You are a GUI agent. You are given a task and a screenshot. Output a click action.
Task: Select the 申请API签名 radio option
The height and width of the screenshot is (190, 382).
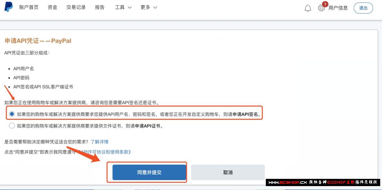[12, 114]
